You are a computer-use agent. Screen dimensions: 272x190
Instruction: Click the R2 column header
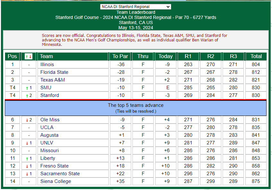pyautogui.click(x=211, y=56)
